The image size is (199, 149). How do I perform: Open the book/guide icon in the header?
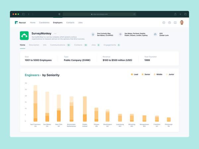coord(175,23)
